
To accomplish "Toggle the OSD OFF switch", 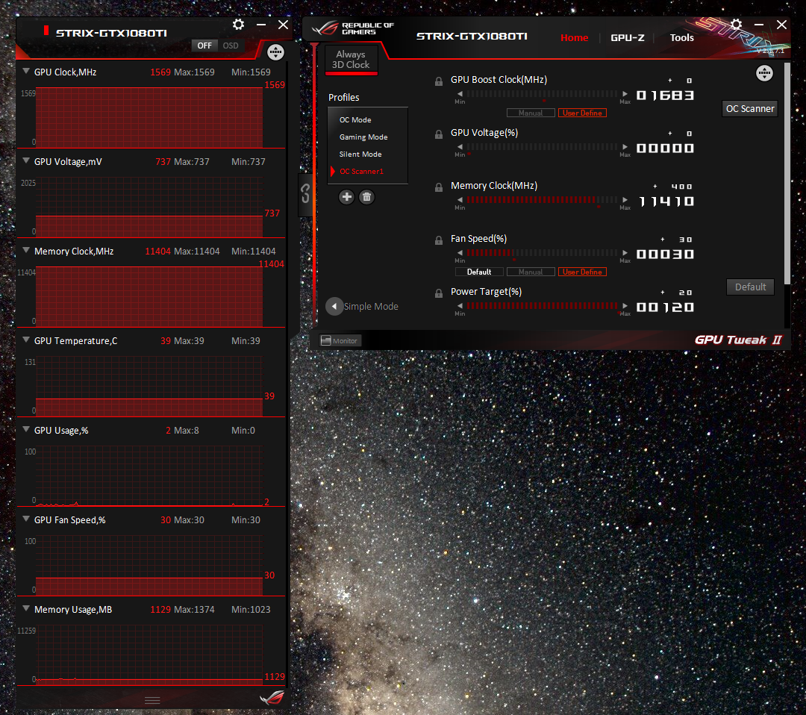I will (204, 46).
